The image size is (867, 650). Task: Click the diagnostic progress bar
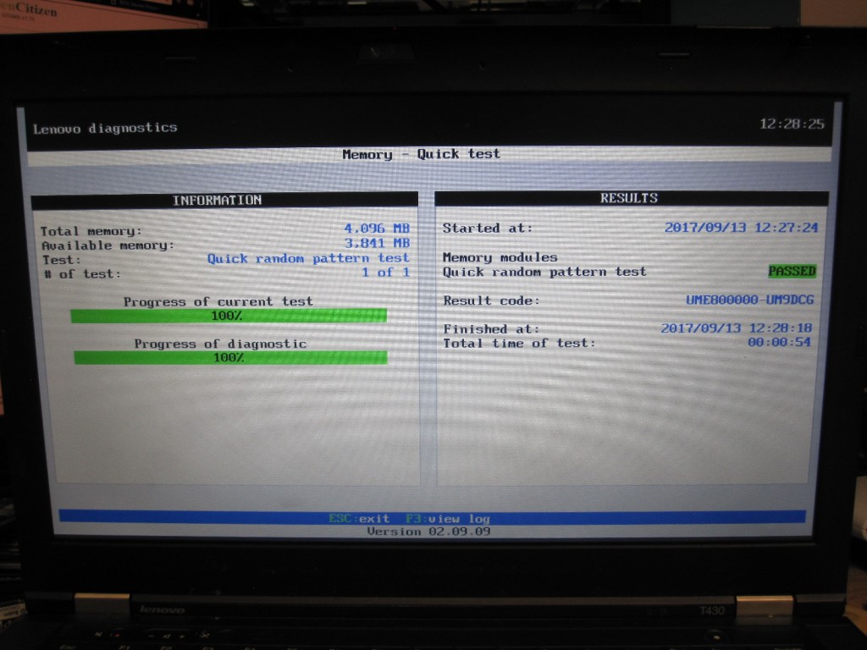[x=230, y=358]
